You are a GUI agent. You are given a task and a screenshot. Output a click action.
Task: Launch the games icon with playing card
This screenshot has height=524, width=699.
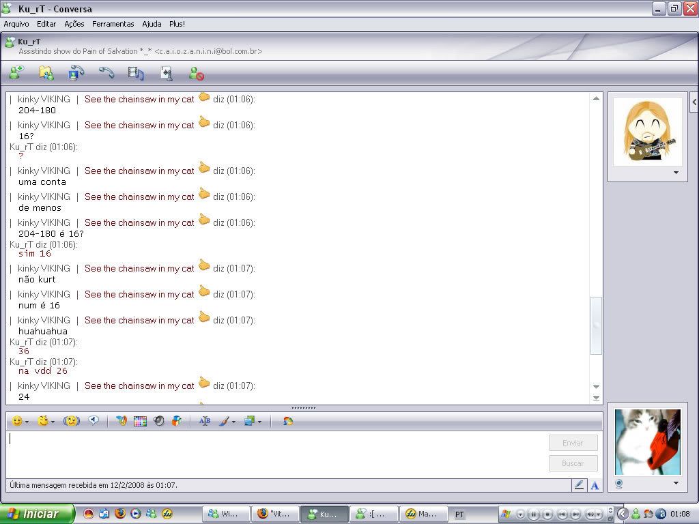pyautogui.click(x=167, y=73)
